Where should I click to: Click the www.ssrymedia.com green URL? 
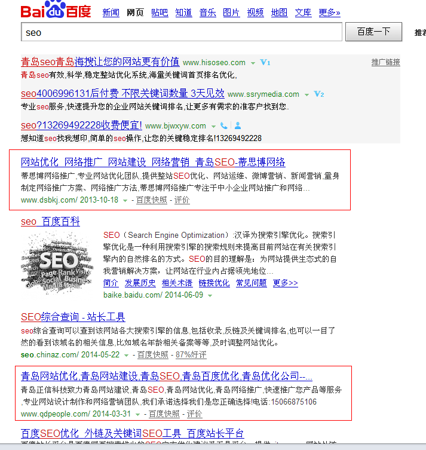pos(263,94)
